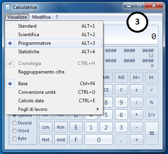Viewport: 168px width, 154px height.
Task: Click the Not bitwise button
Action: click(x=46, y=140)
